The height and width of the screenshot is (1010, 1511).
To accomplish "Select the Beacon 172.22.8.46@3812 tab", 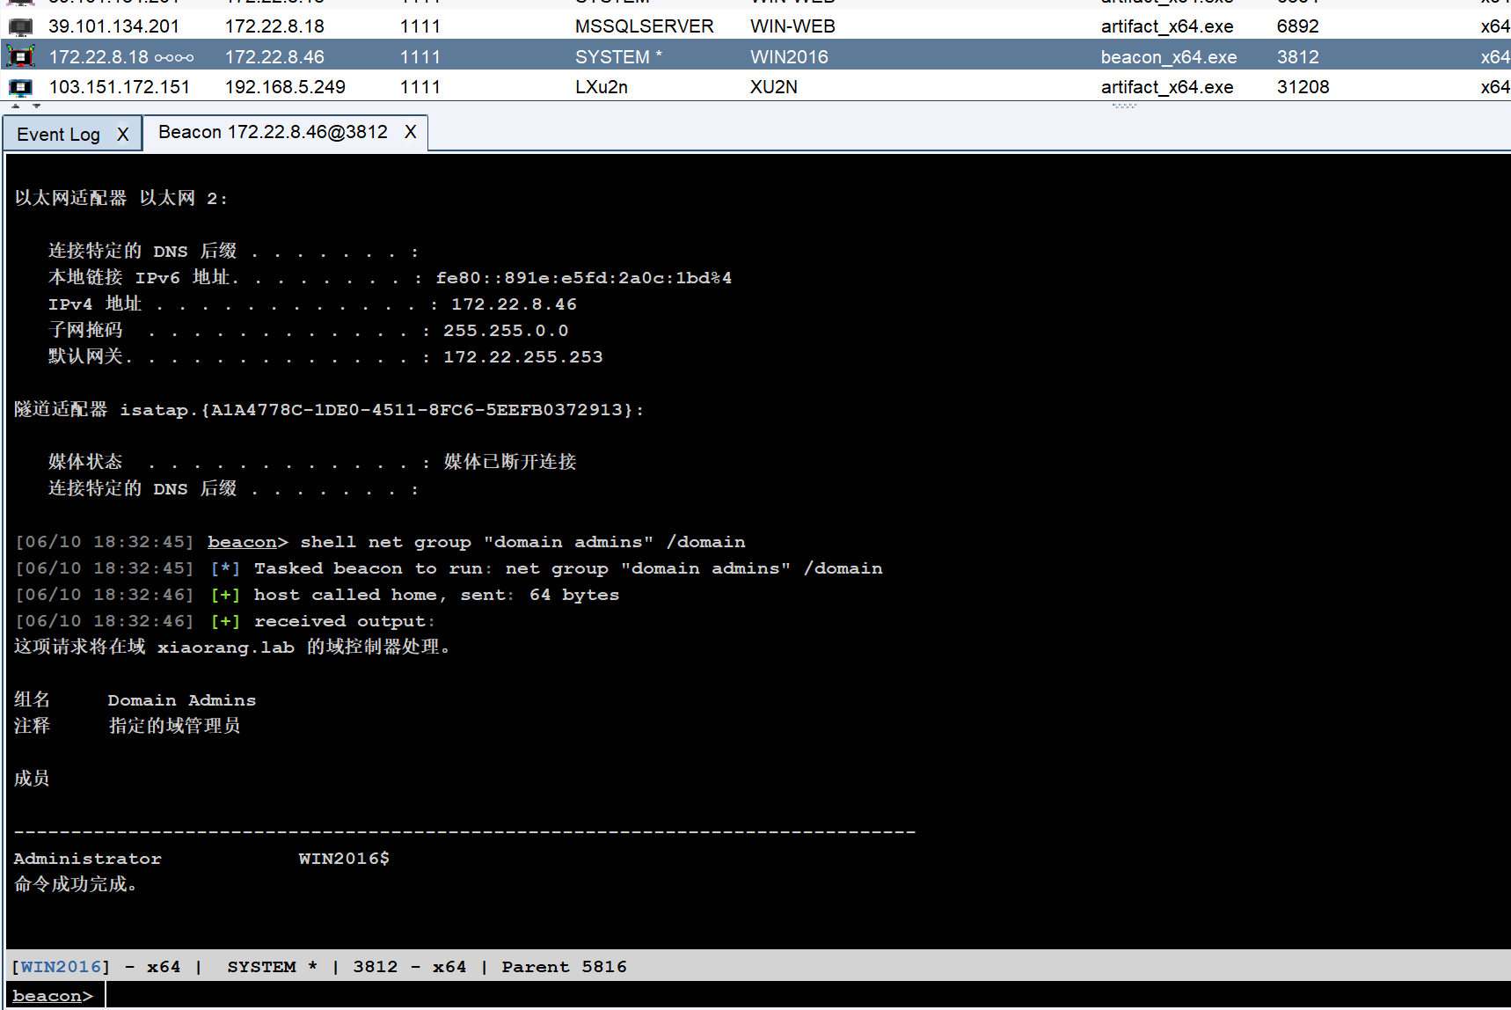I will [273, 132].
